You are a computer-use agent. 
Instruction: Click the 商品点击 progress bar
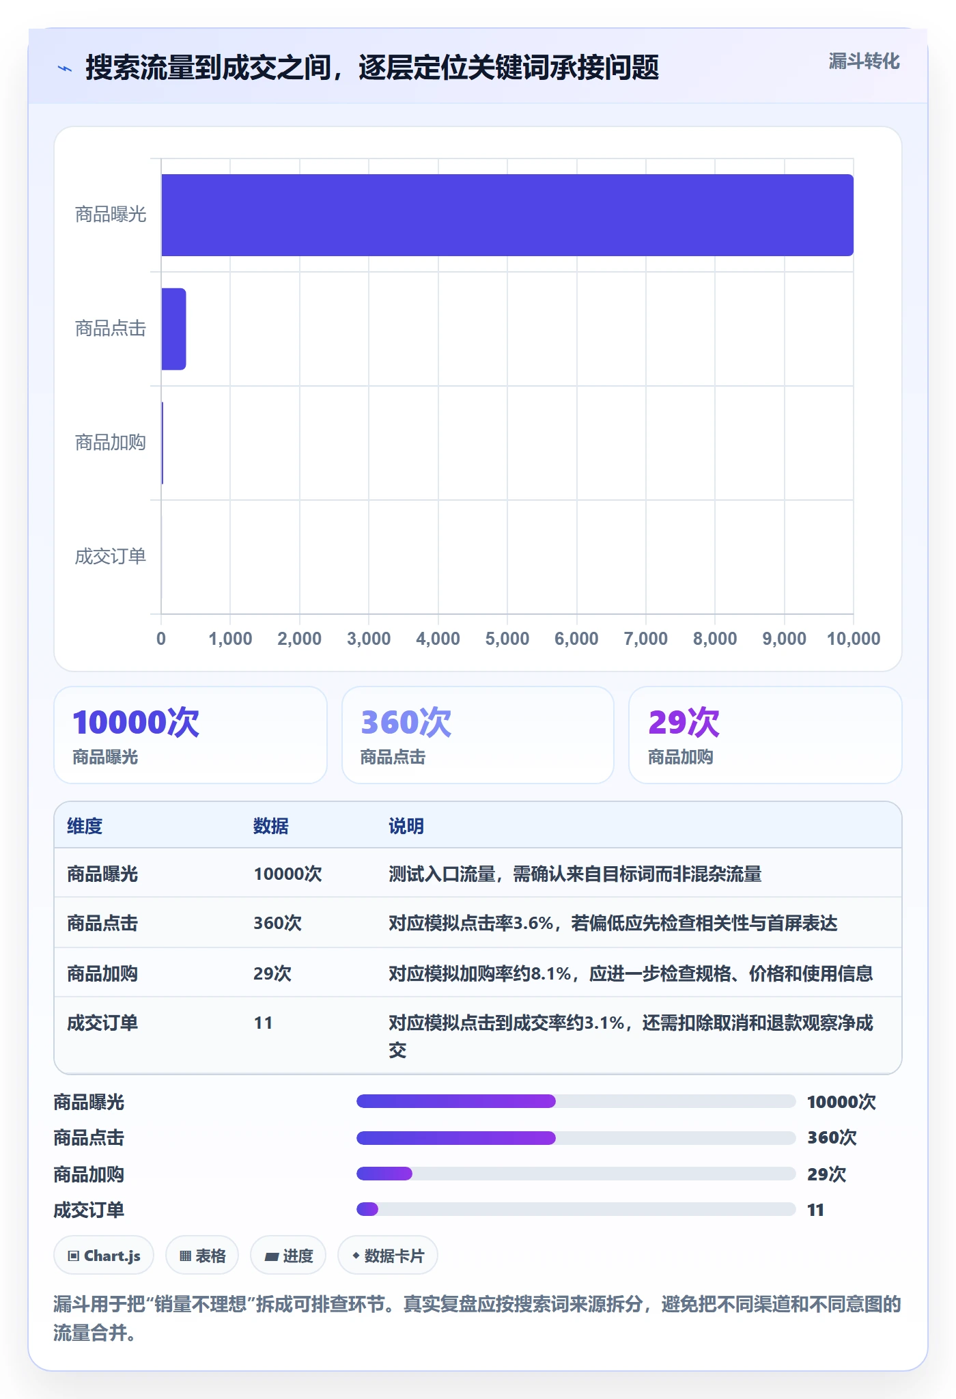[x=576, y=1137]
